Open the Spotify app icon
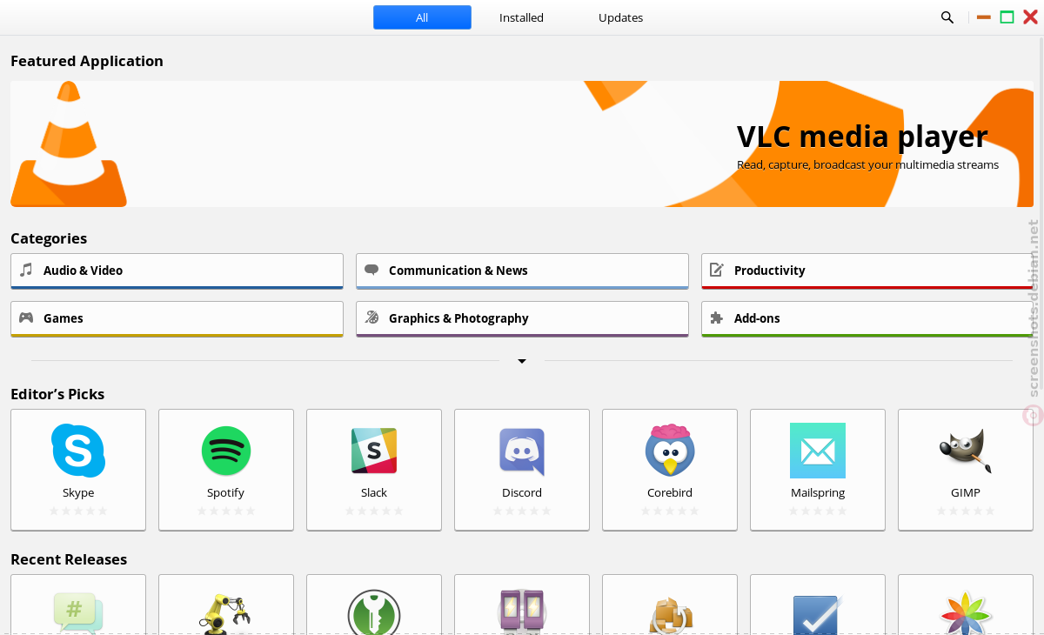The image size is (1044, 635). tap(226, 451)
